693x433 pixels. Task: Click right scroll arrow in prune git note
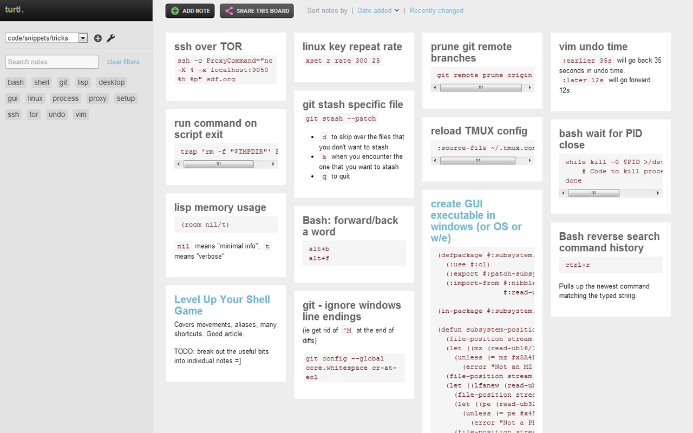(x=530, y=88)
